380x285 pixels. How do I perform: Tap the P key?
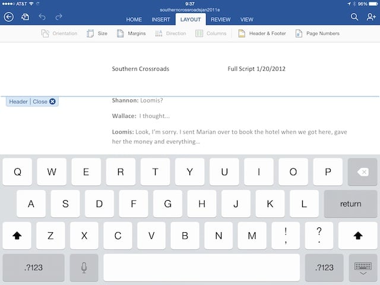(x=328, y=172)
